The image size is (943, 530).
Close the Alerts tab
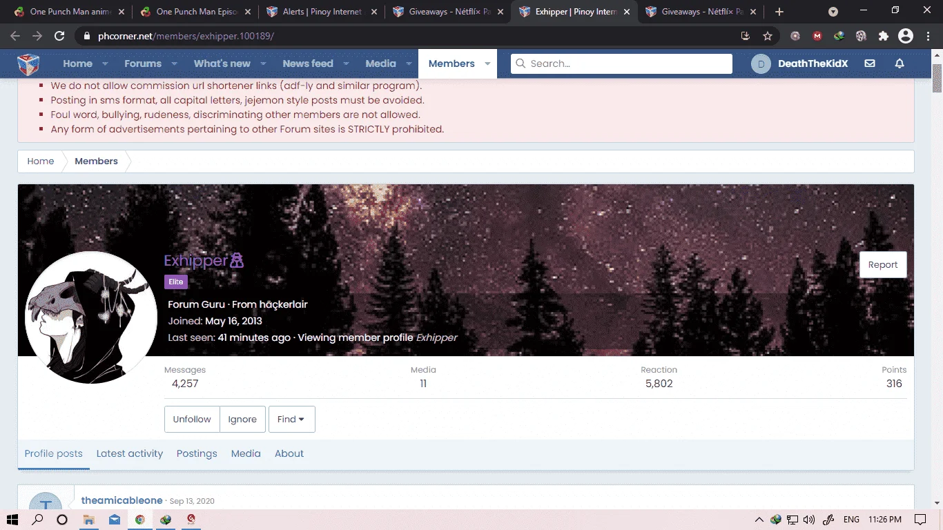(x=374, y=12)
